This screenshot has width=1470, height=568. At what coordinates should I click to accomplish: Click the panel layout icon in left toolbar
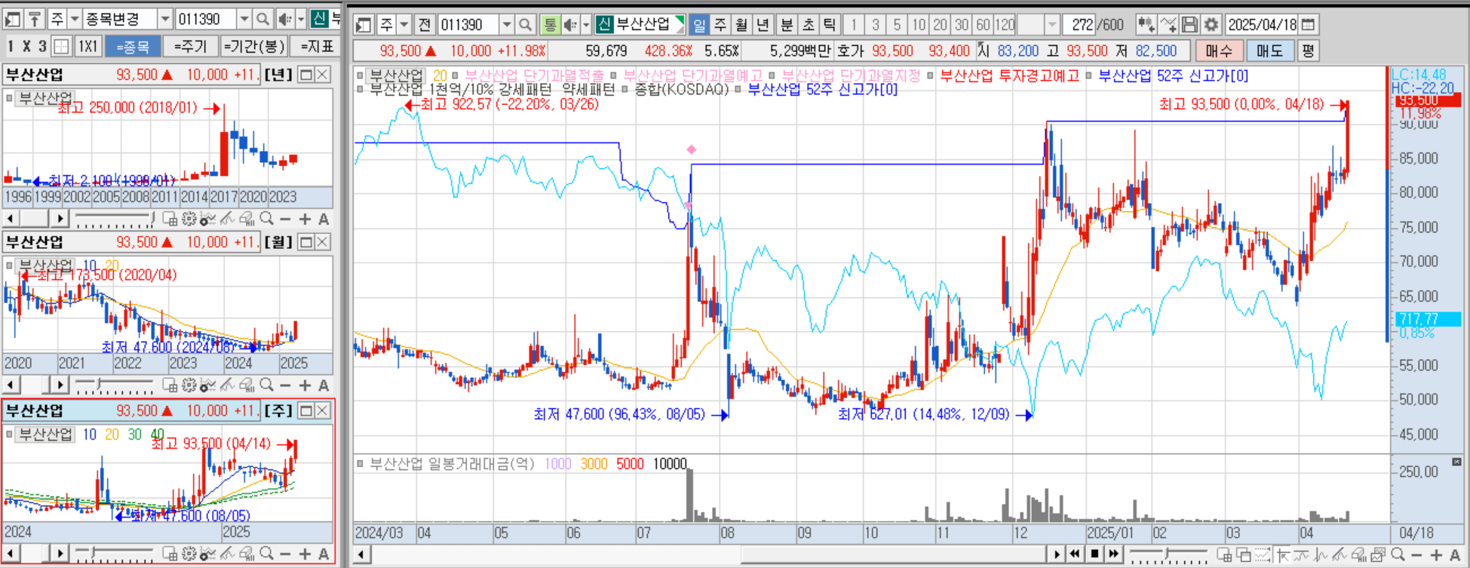pyautogui.click(x=13, y=19)
